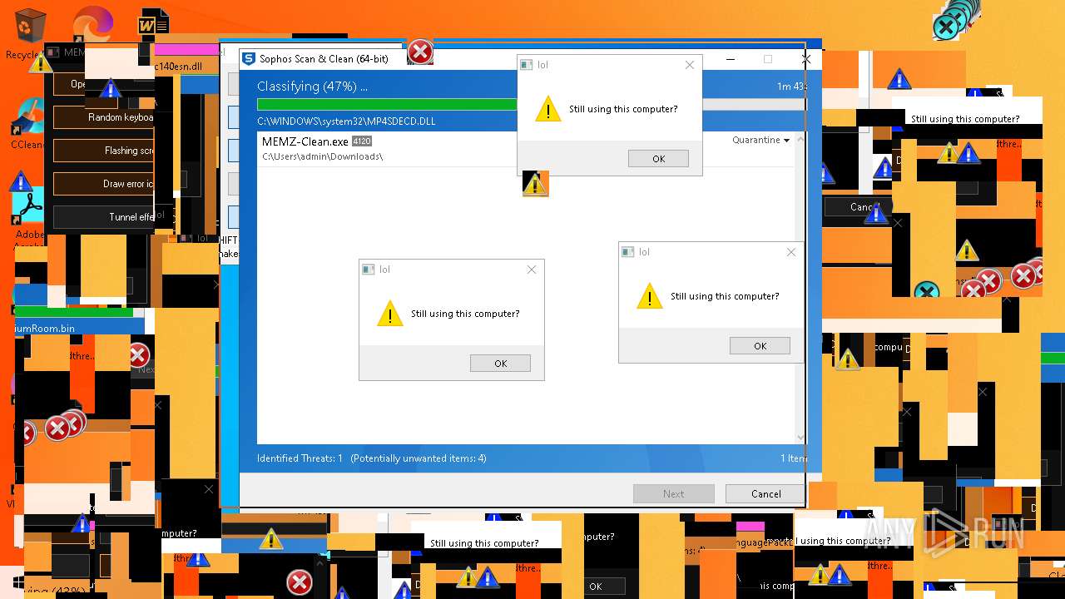Click title icon of center-left lol dialog

point(369,270)
